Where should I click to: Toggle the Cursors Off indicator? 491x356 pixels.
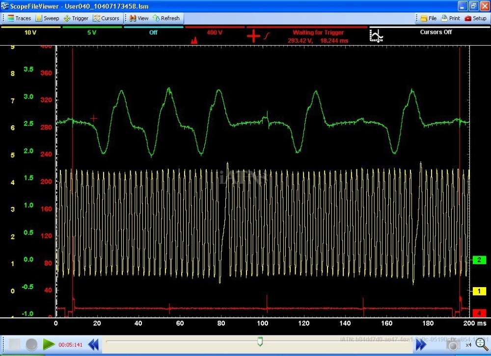coord(436,32)
